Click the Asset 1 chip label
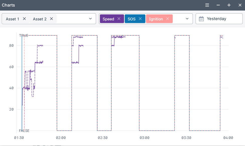Image resolution: width=245 pixels, height=146 pixels. coord(13,19)
